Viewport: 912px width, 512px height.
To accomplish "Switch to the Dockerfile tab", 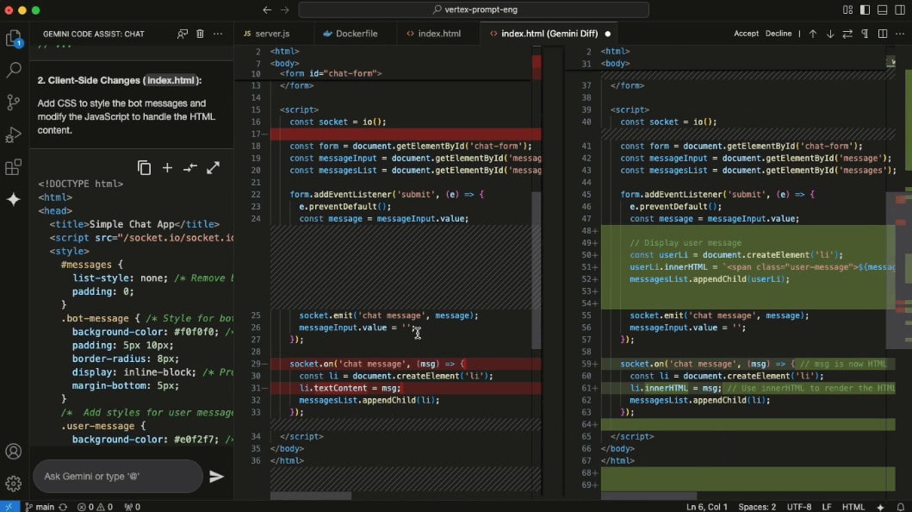I will pos(351,34).
